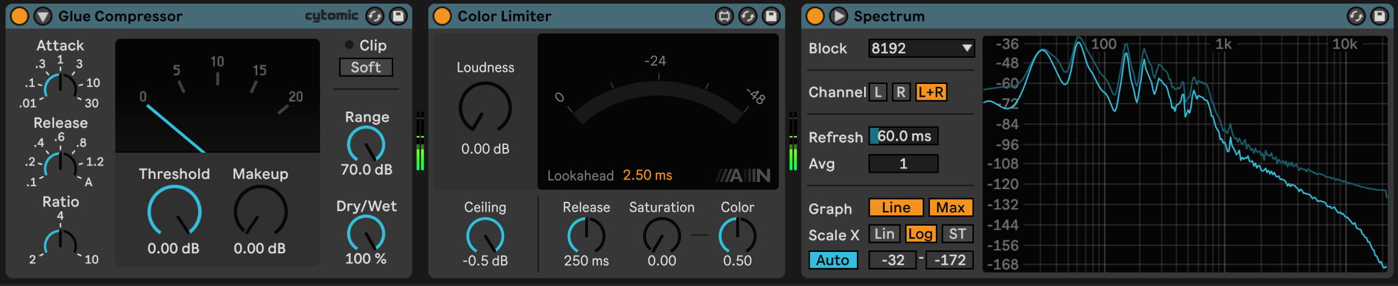
Task: Save Glue Compressor preset disk icon
Action: click(399, 16)
